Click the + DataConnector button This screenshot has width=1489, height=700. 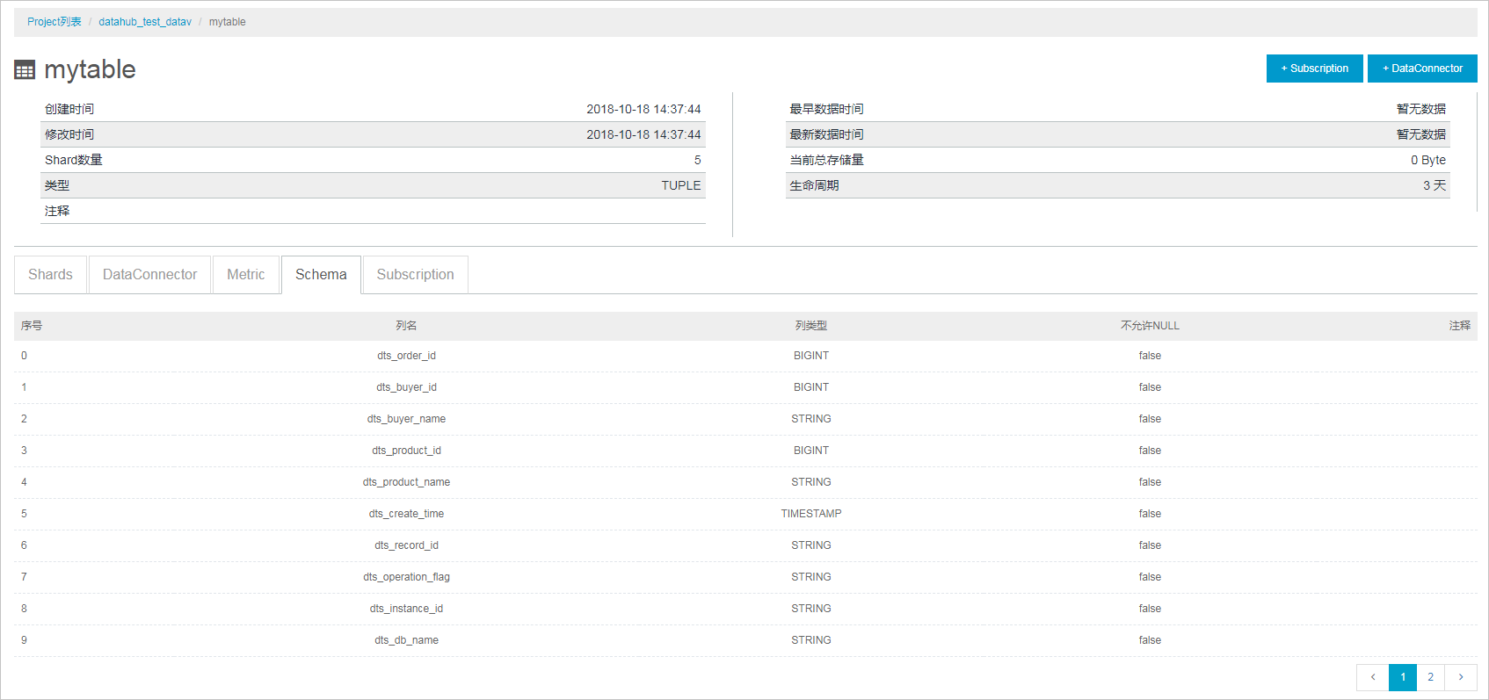1421,69
